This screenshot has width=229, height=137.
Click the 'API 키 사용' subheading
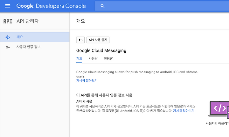coord(84,101)
